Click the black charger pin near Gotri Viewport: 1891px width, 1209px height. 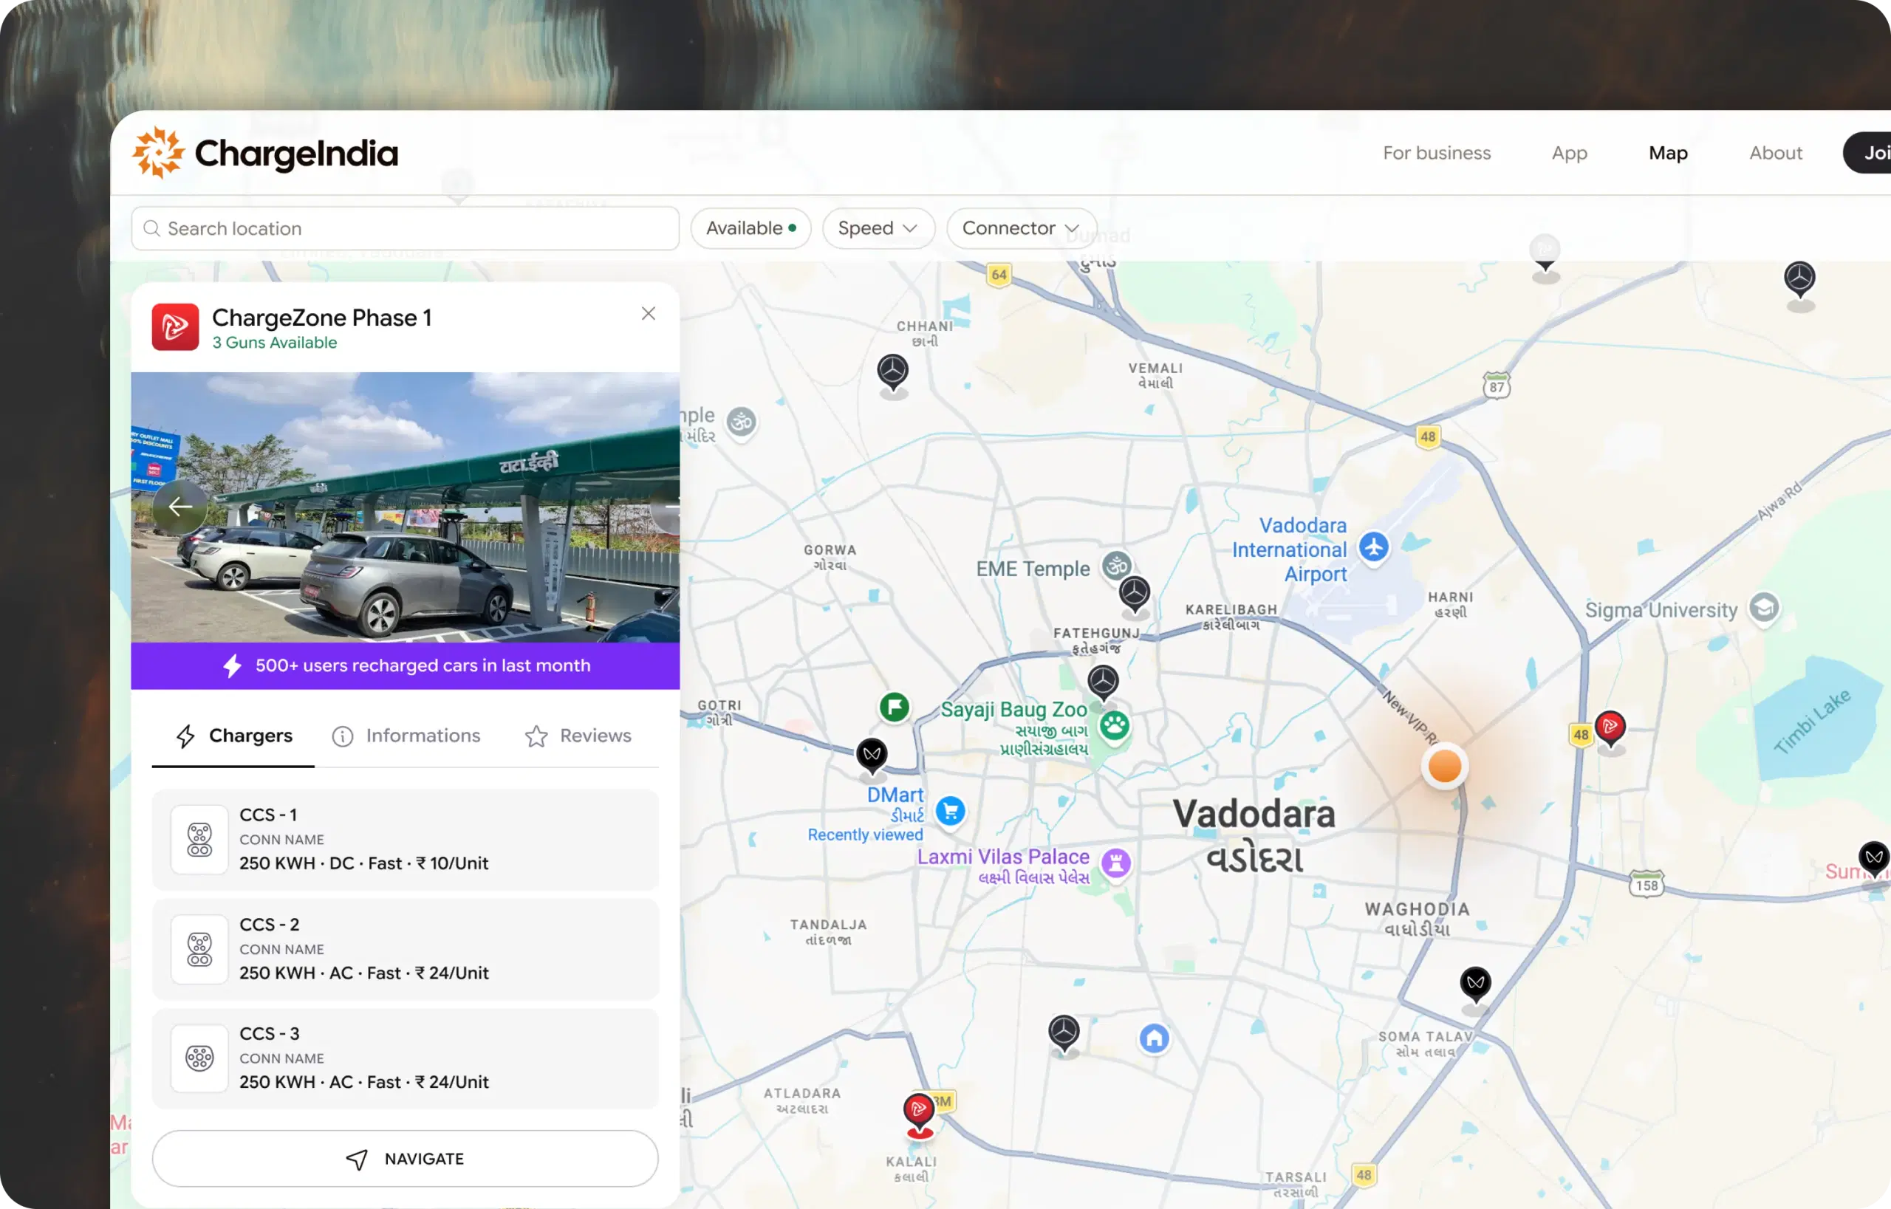point(872,757)
